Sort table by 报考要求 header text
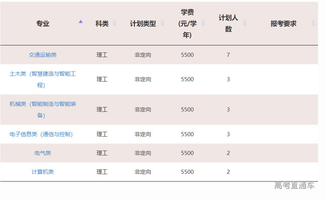325x200 pixels. coord(283,24)
